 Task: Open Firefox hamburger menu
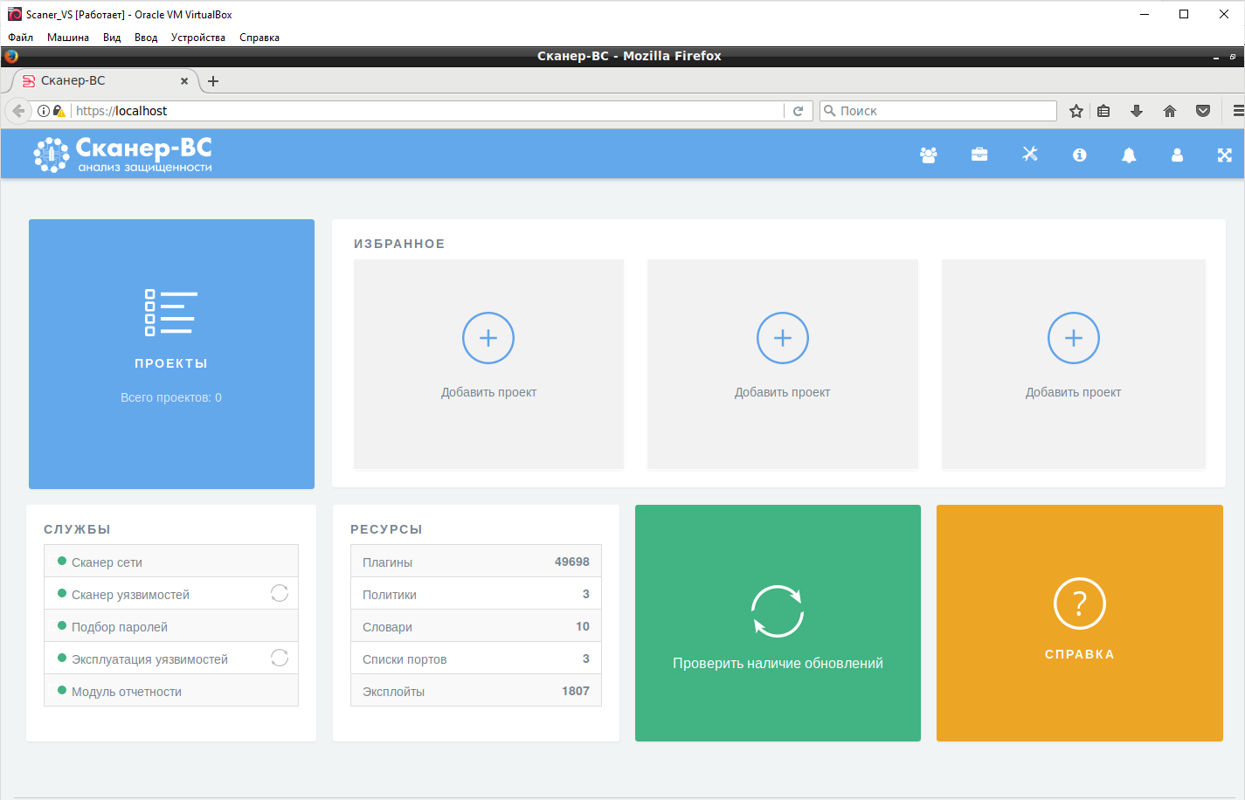[1238, 111]
